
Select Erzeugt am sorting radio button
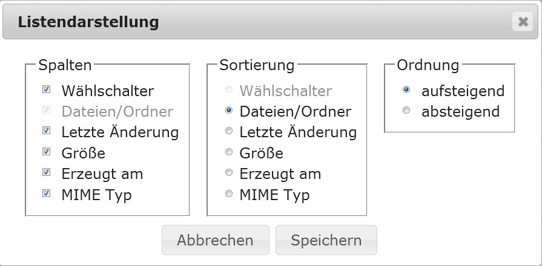coord(228,173)
